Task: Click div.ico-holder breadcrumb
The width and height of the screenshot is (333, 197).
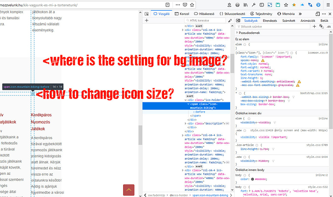Action: tap(180, 195)
